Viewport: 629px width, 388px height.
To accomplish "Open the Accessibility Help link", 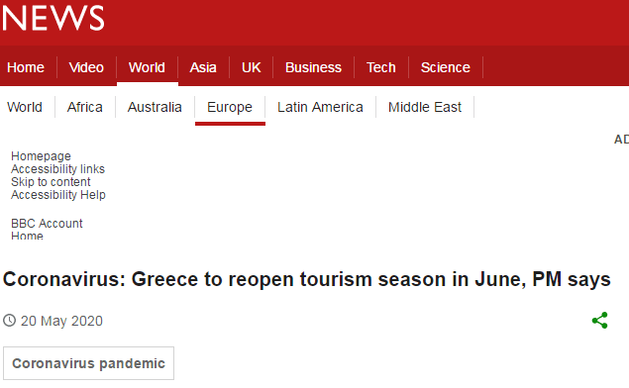I will pos(58,195).
